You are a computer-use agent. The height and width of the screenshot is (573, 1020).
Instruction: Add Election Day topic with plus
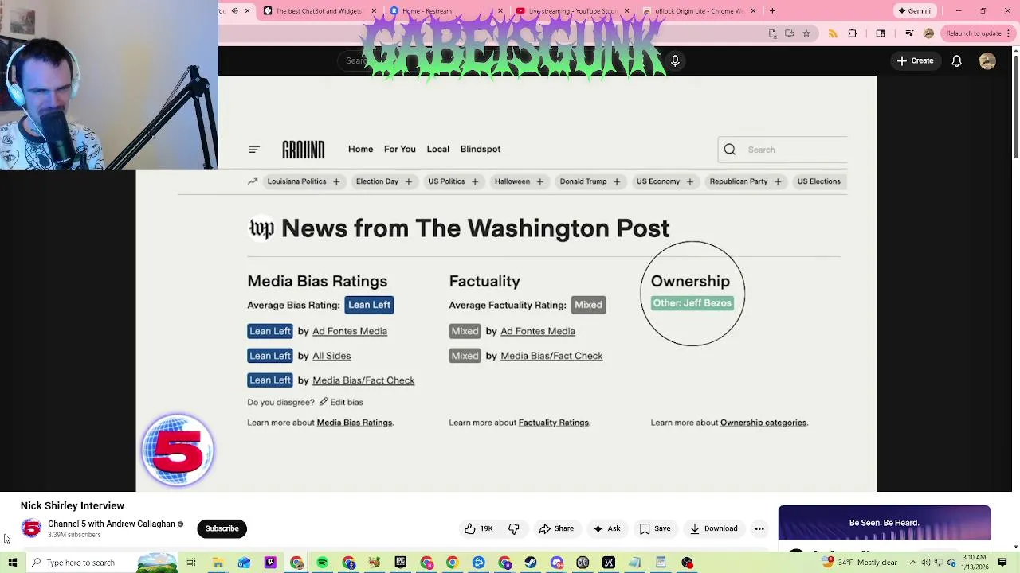click(x=408, y=181)
